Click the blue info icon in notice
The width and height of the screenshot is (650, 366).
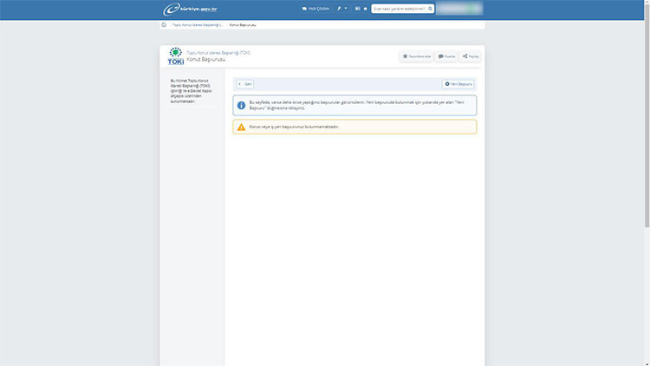pos(241,105)
